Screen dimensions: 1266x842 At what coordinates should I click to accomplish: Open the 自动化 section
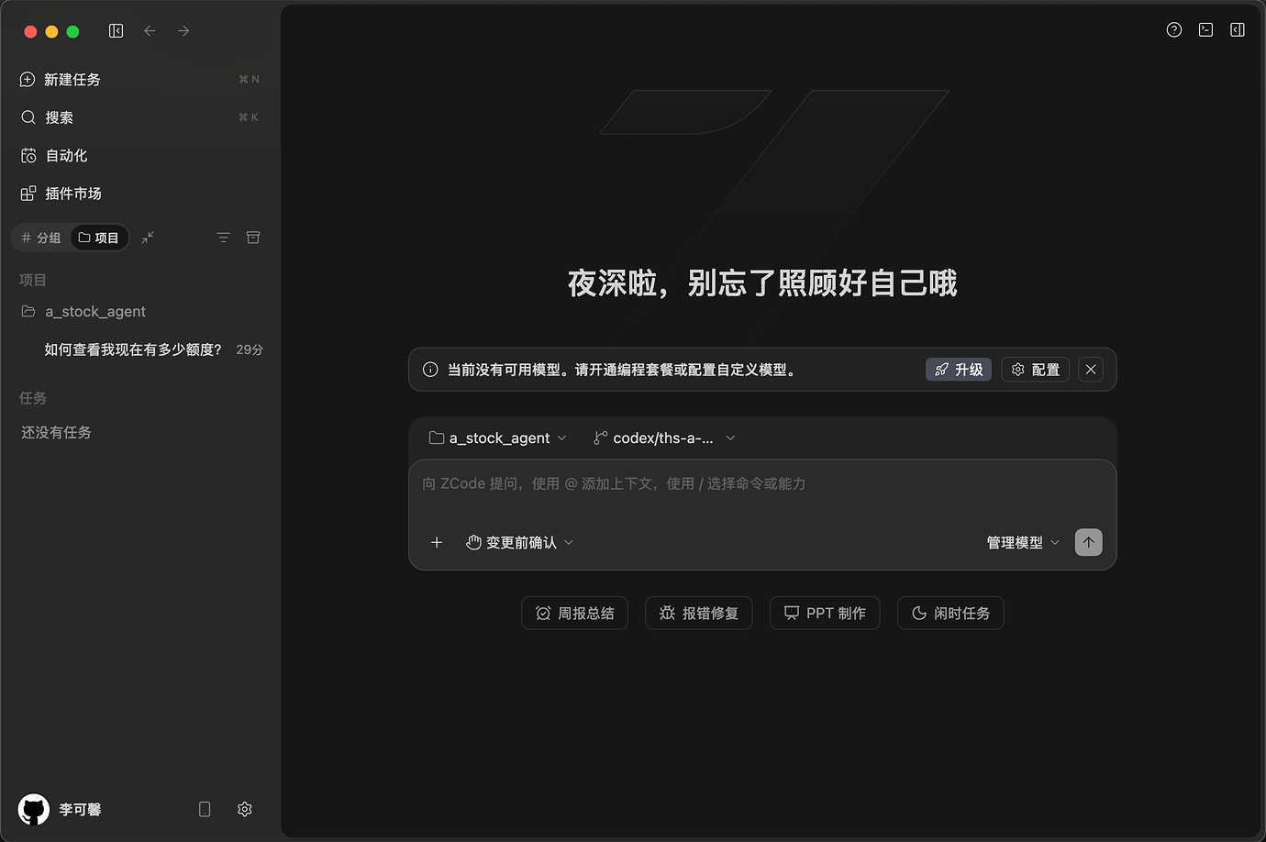click(139, 156)
